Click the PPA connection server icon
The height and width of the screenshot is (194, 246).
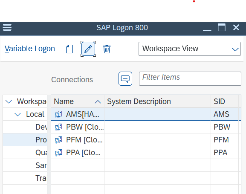coord(58,153)
